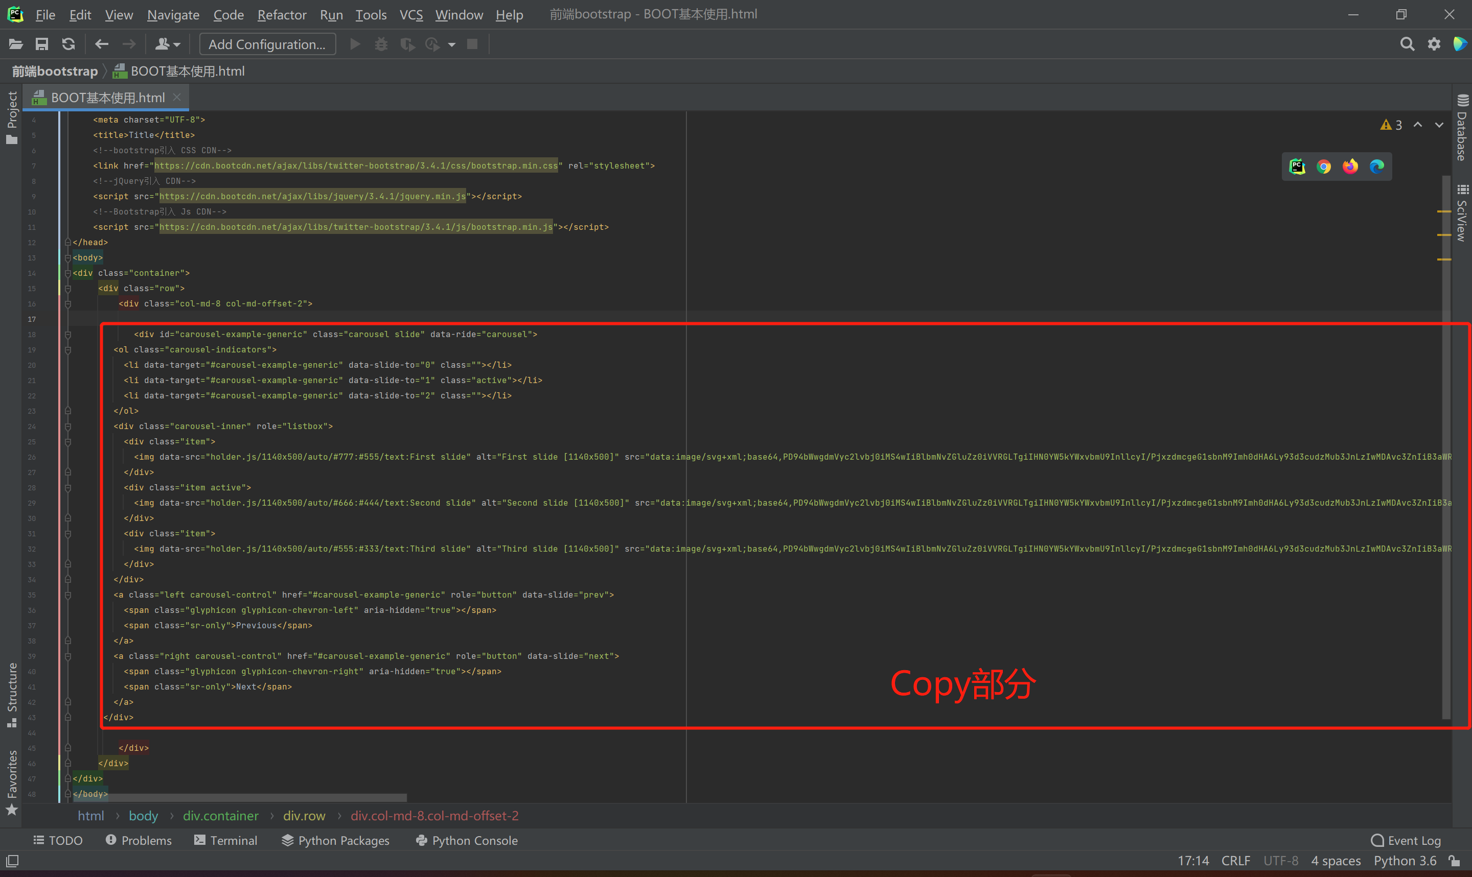Collapse the carousel-inner div fold marker
The width and height of the screenshot is (1472, 877).
(68, 426)
